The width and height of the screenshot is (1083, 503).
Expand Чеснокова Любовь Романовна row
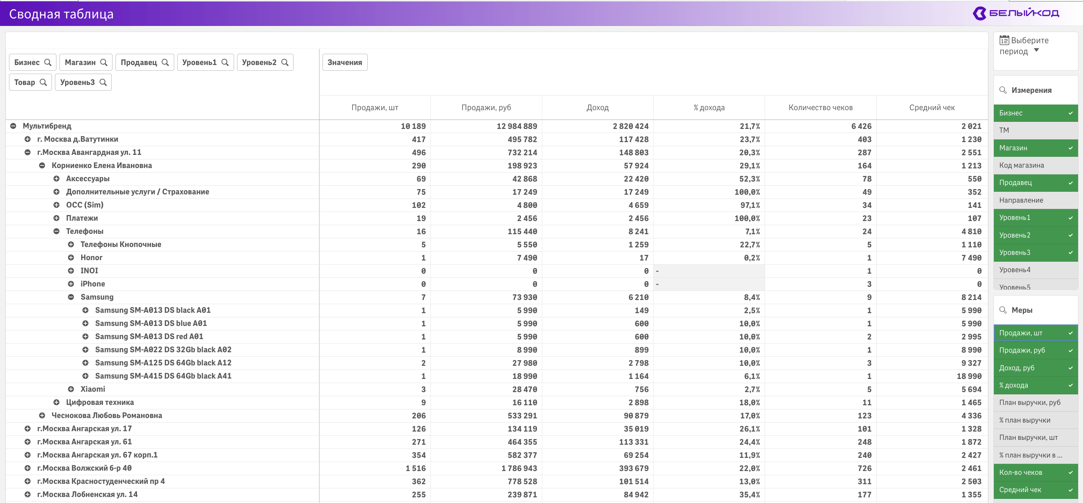tap(42, 415)
